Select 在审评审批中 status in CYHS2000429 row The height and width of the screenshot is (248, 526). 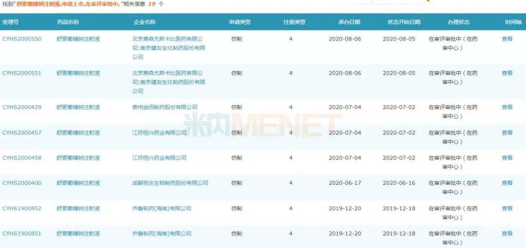tap(453, 112)
